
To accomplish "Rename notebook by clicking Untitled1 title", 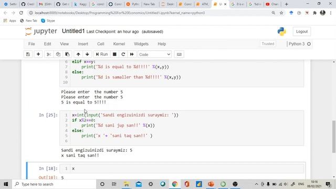I will 73,31.
